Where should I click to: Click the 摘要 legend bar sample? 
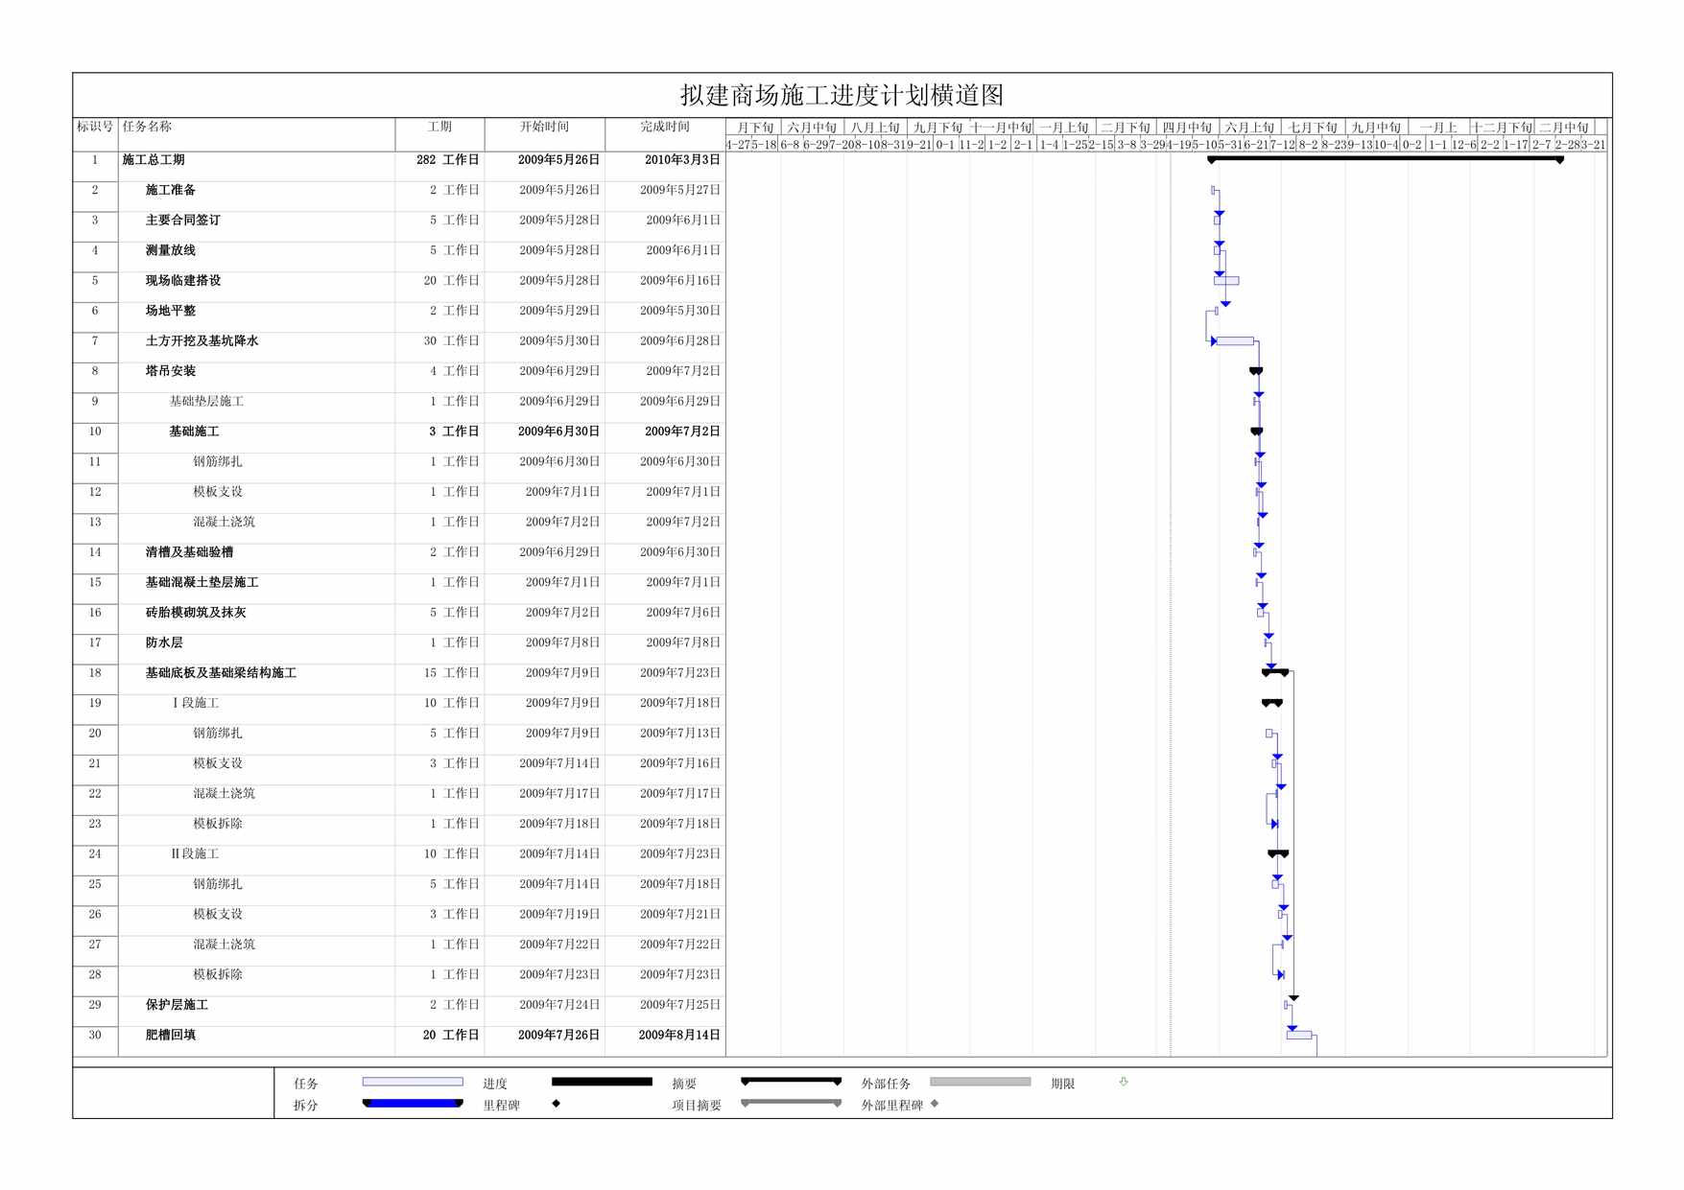point(792,1082)
